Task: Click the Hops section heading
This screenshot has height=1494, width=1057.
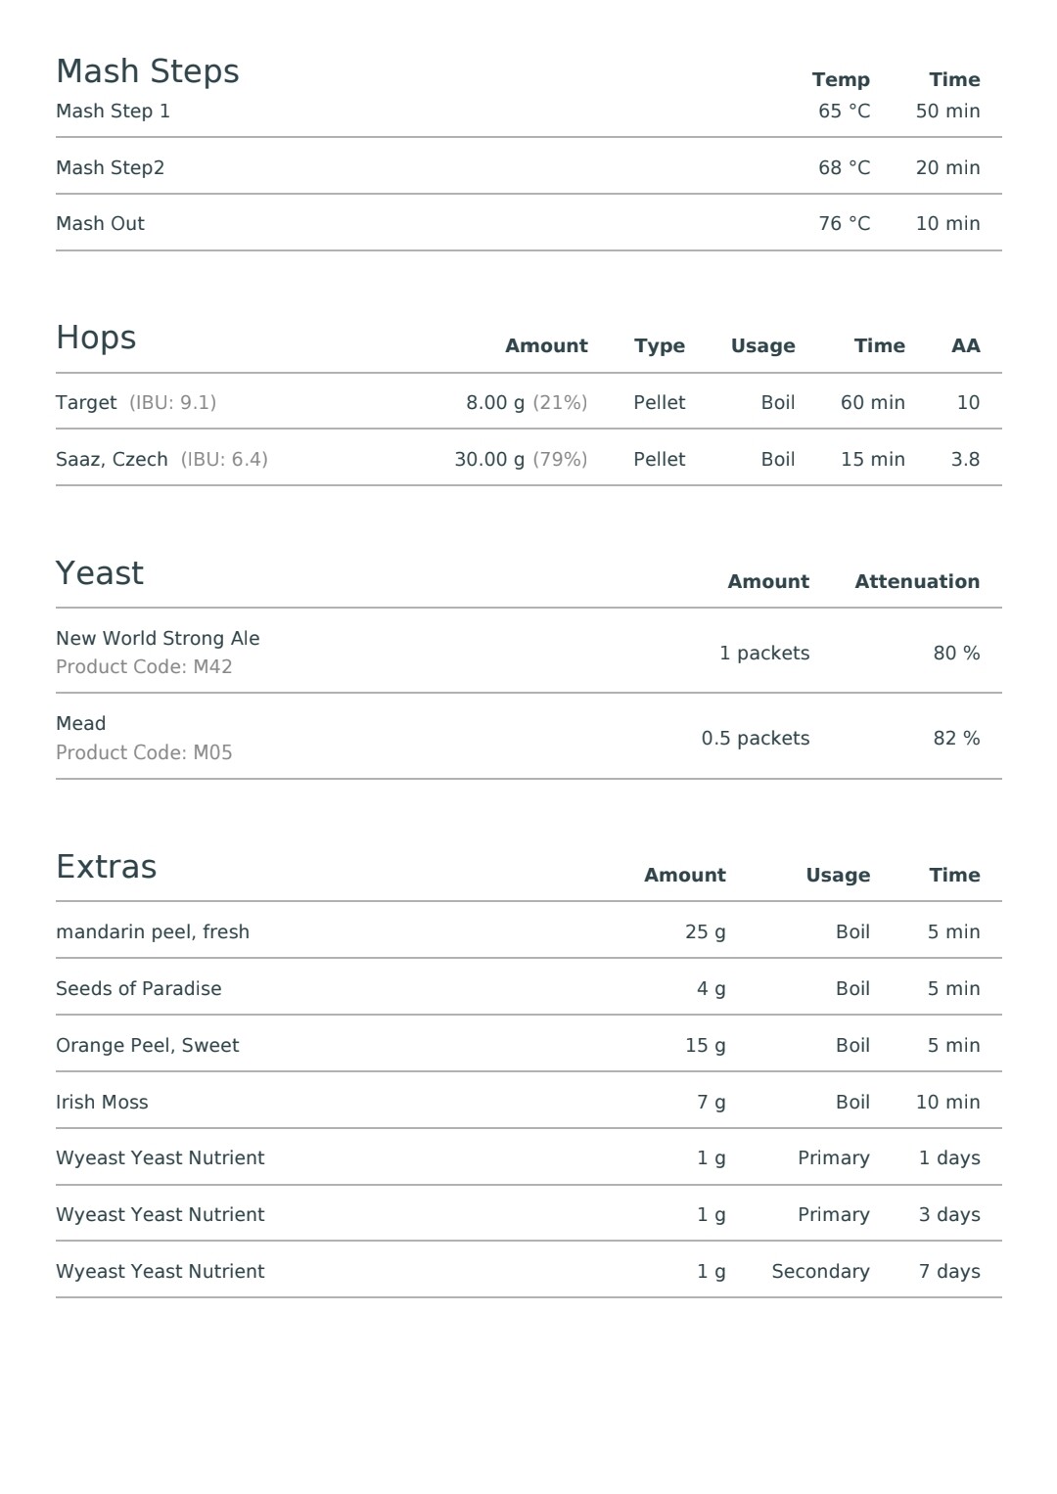Action: tap(96, 338)
